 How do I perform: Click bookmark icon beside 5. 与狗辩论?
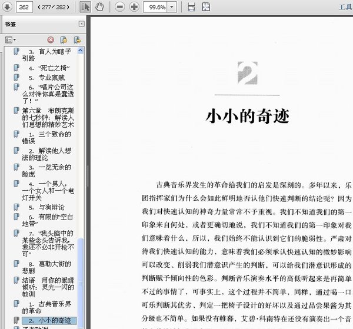click(x=16, y=207)
